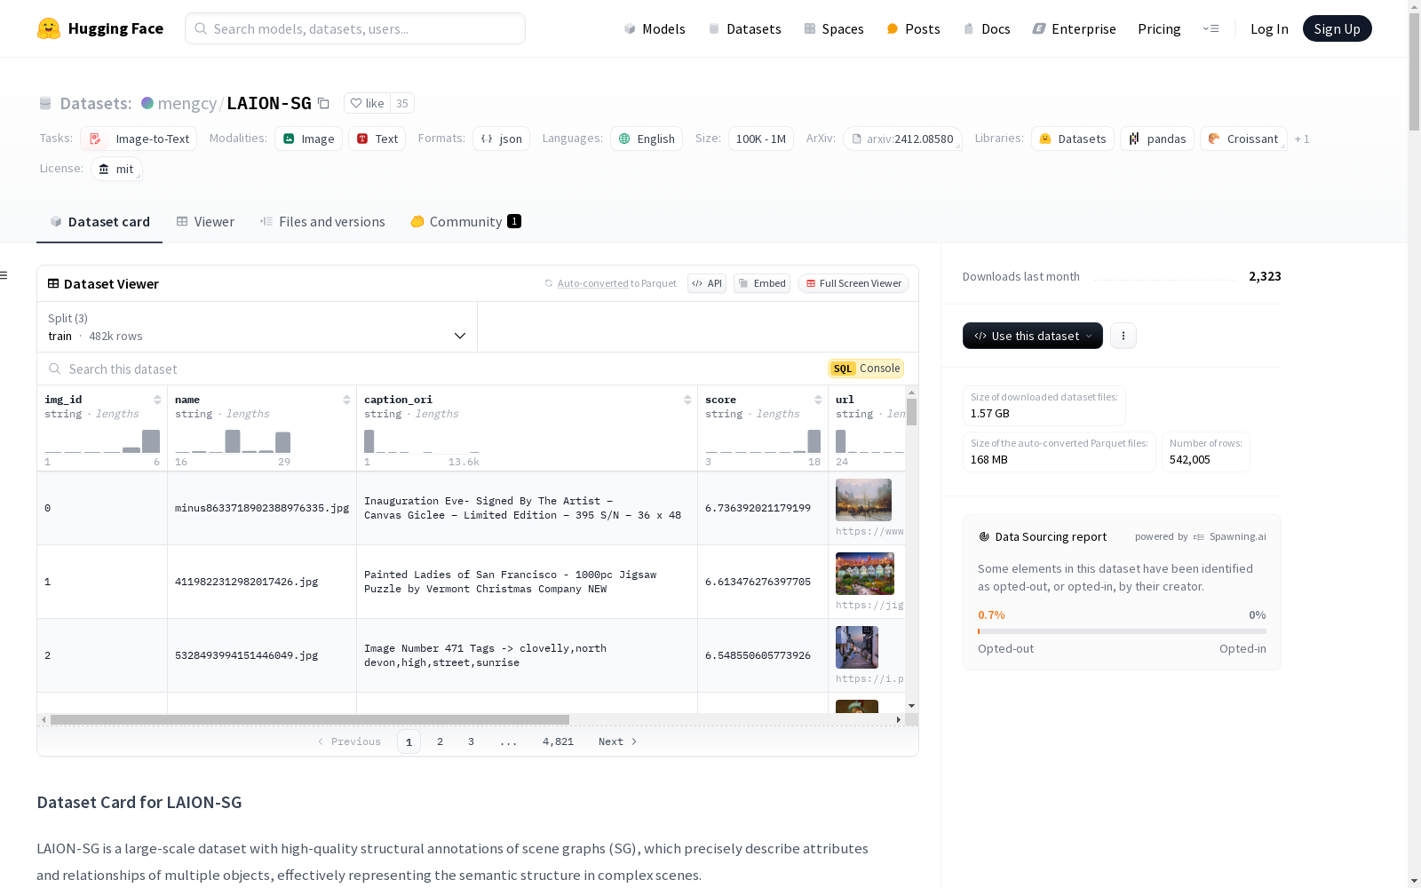The height and width of the screenshot is (888, 1421).
Task: Open the API button in Dataset Viewer
Action: (707, 283)
